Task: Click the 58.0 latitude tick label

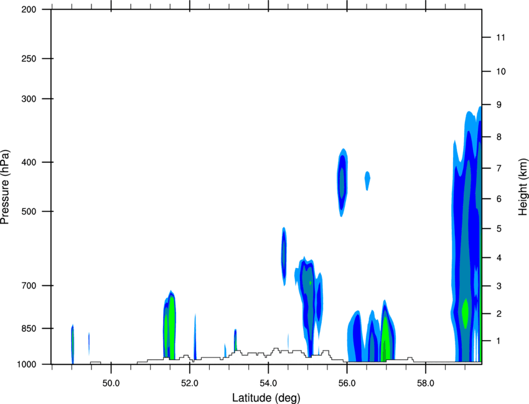Action: pos(426,383)
